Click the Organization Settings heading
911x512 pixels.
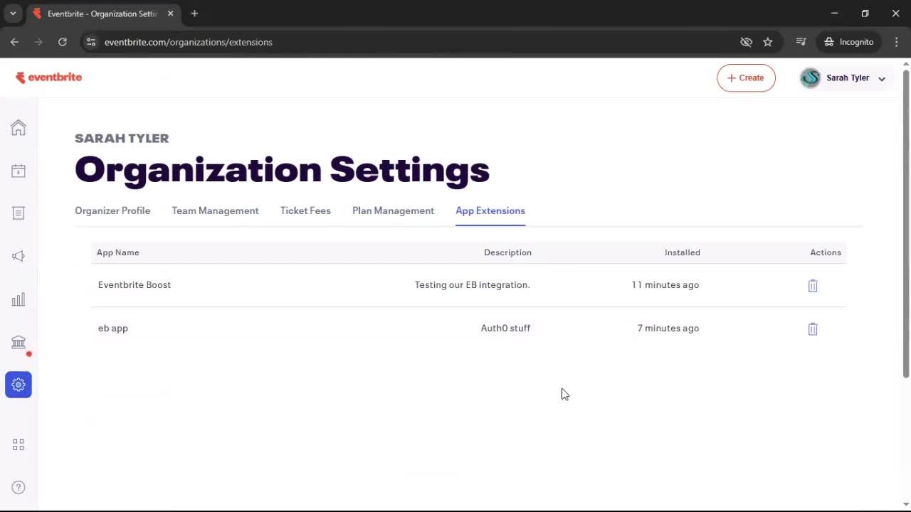pos(282,170)
